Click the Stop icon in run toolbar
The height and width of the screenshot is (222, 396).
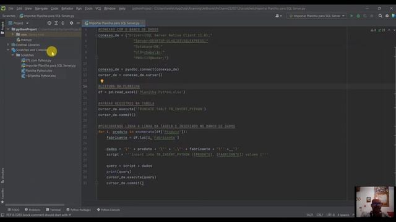click(371, 16)
